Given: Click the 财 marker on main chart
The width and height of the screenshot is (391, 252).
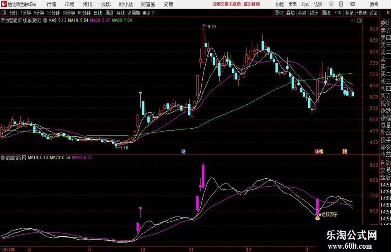Looking at the screenshot, I should (183, 151).
